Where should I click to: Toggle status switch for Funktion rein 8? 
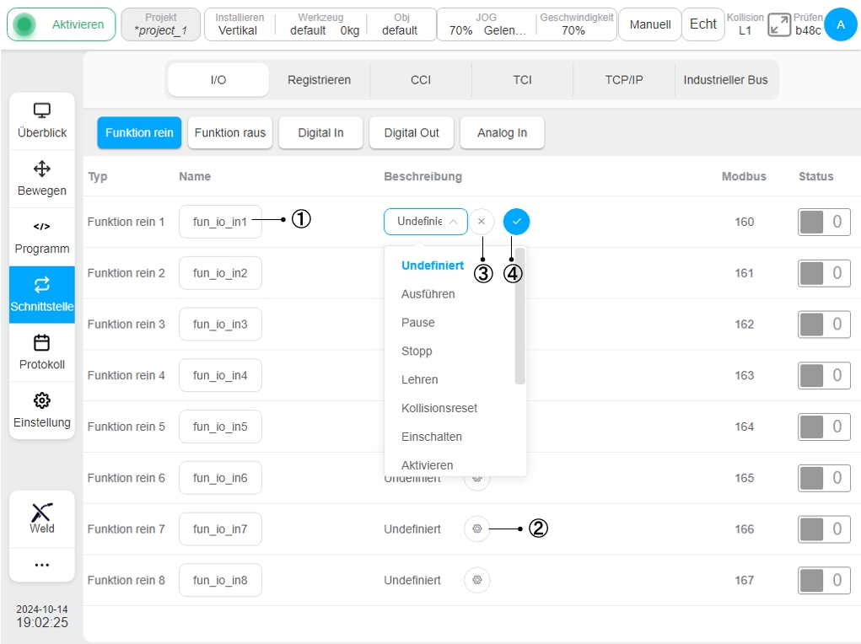[824, 580]
